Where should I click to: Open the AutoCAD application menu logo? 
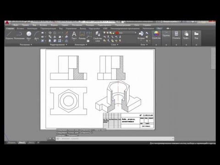tap(7, 23)
